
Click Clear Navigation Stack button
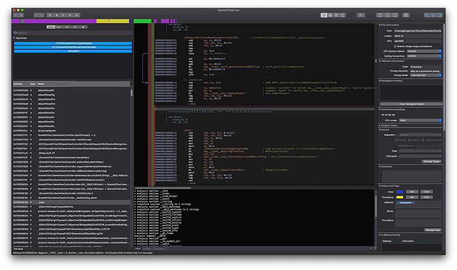[411, 104]
